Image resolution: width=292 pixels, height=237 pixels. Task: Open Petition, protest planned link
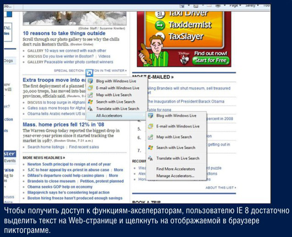pyautogui.click(x=102, y=181)
